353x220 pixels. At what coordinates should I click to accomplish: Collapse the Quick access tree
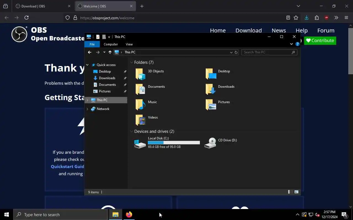pyautogui.click(x=87, y=65)
